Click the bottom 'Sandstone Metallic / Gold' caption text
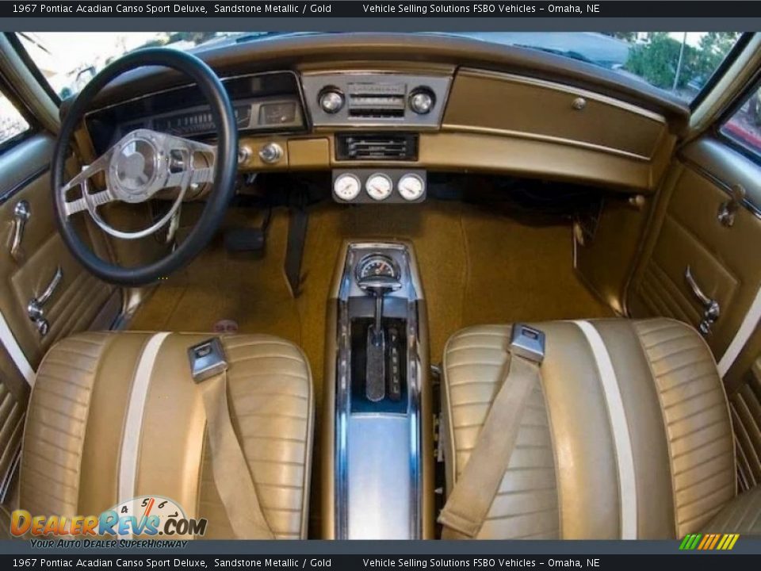Viewport: 761px width, 571px height. (x=272, y=562)
